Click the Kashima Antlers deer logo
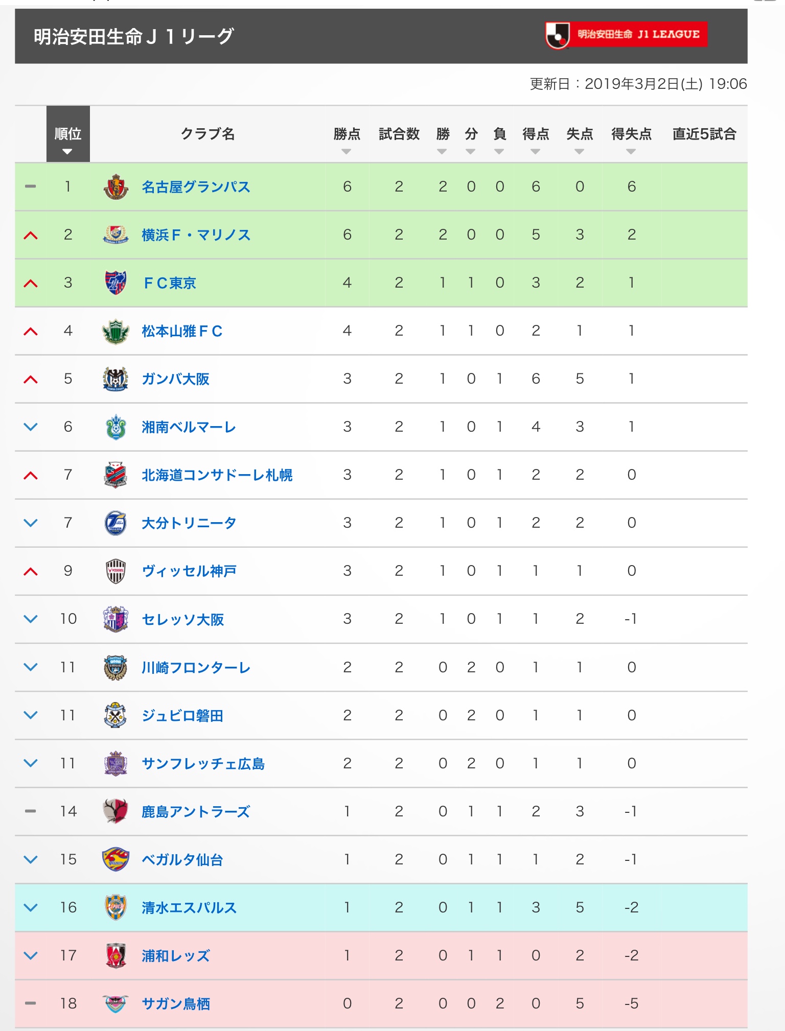The image size is (785, 1031). 116,811
